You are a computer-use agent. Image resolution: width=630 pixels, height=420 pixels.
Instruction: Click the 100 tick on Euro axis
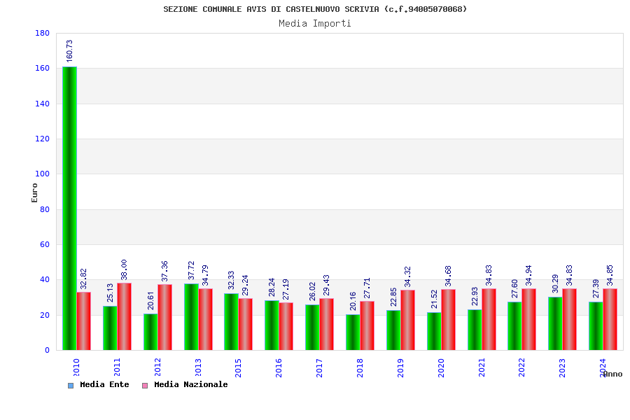43,174
